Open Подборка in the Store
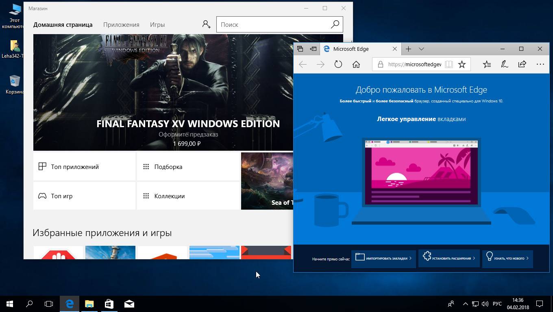Screen dimensions: 553x312 tap(188, 167)
